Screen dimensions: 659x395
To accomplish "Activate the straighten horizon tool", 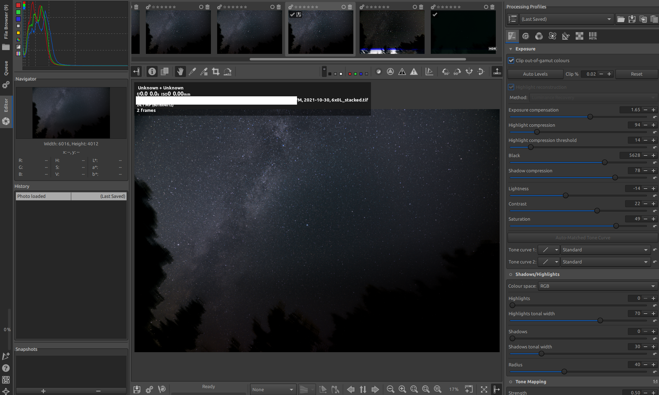I will click(x=228, y=71).
